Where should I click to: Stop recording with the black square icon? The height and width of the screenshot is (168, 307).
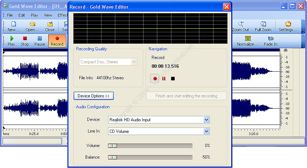173,79
